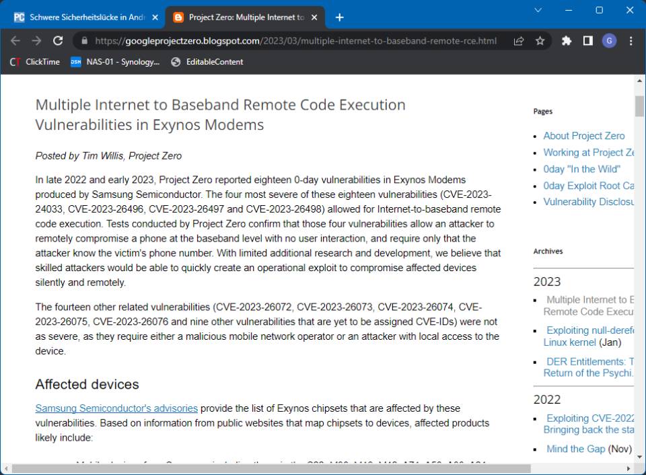The height and width of the screenshot is (475, 646).
Task: Click the NAS-01 Synology DSM bookmark icon
Action: point(76,62)
